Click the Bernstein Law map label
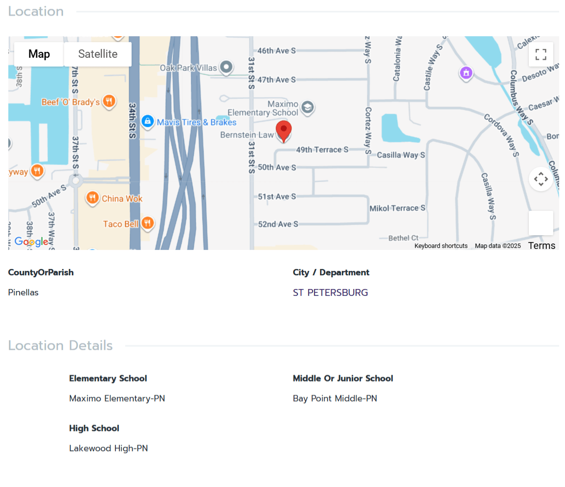The height and width of the screenshot is (487, 565). [247, 134]
